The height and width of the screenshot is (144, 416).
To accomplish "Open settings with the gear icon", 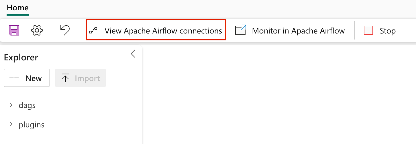I will [37, 30].
